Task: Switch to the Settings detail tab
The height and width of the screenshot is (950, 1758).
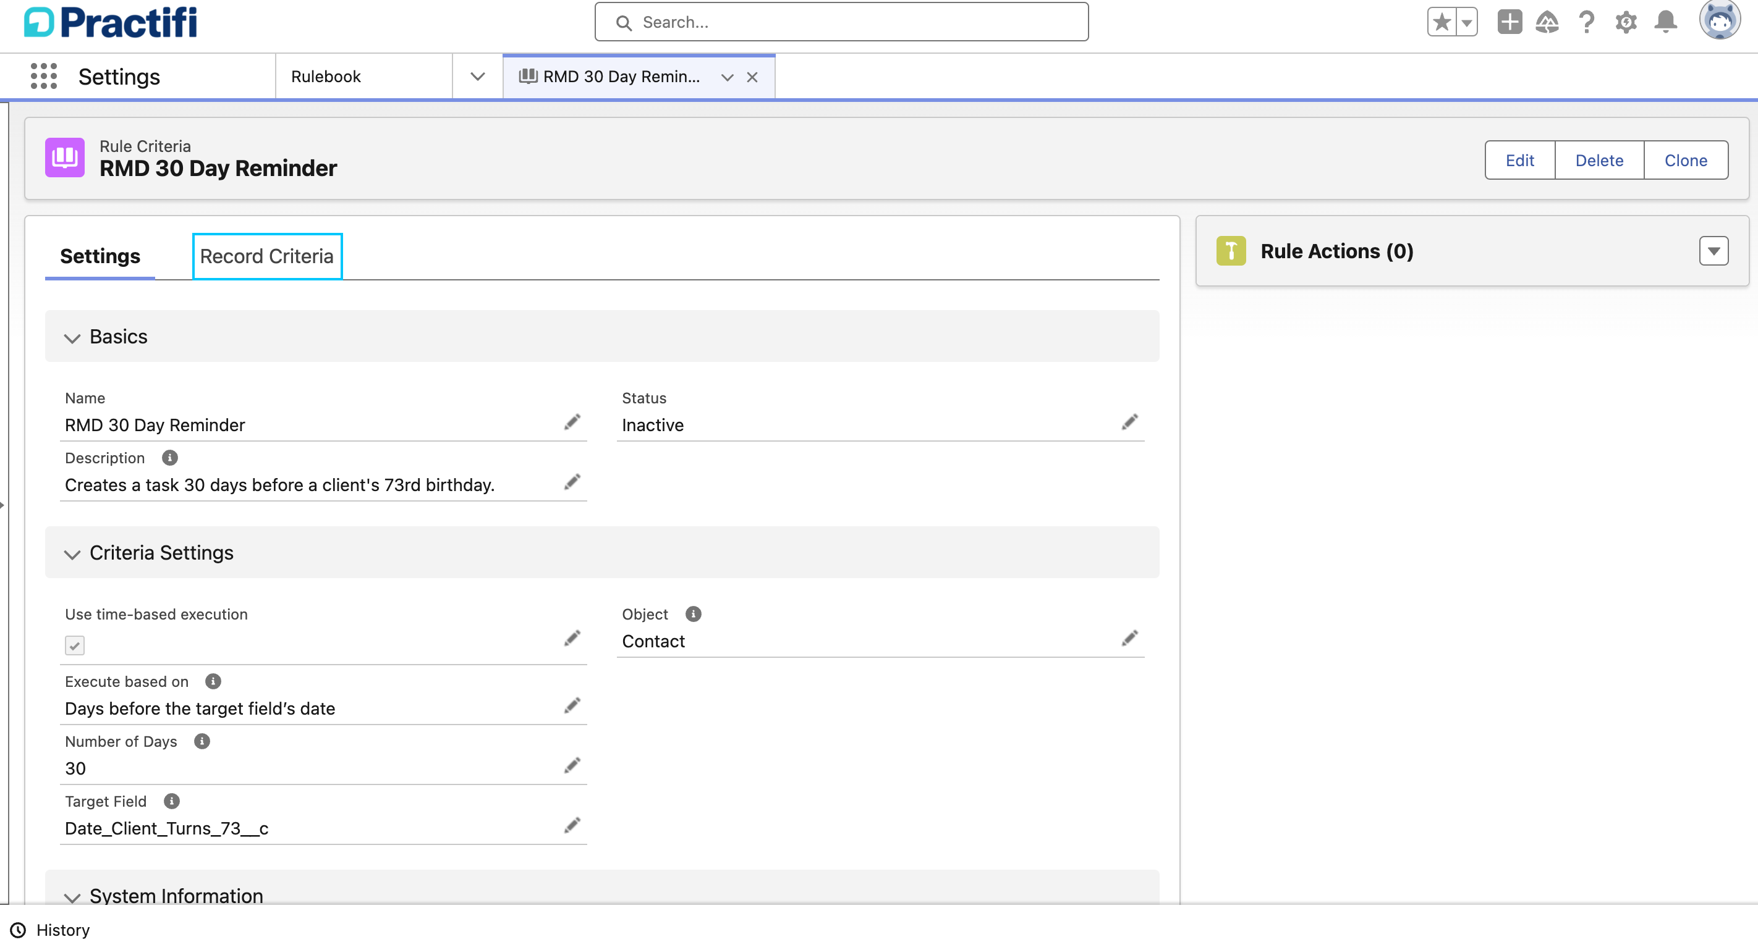Action: (100, 256)
